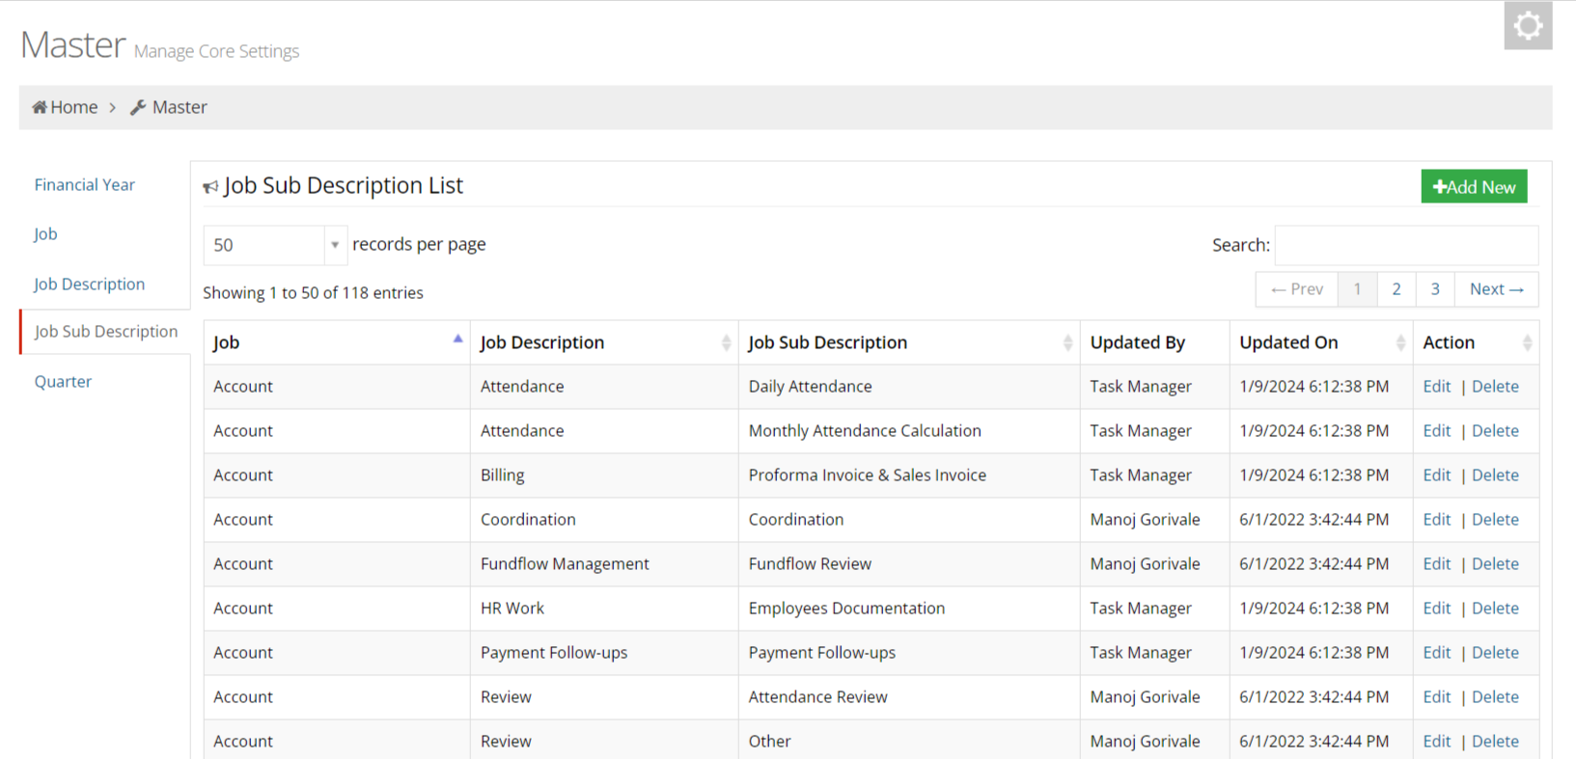1576x759 pixels.
Task: Click into the Search input field
Action: tap(1406, 245)
